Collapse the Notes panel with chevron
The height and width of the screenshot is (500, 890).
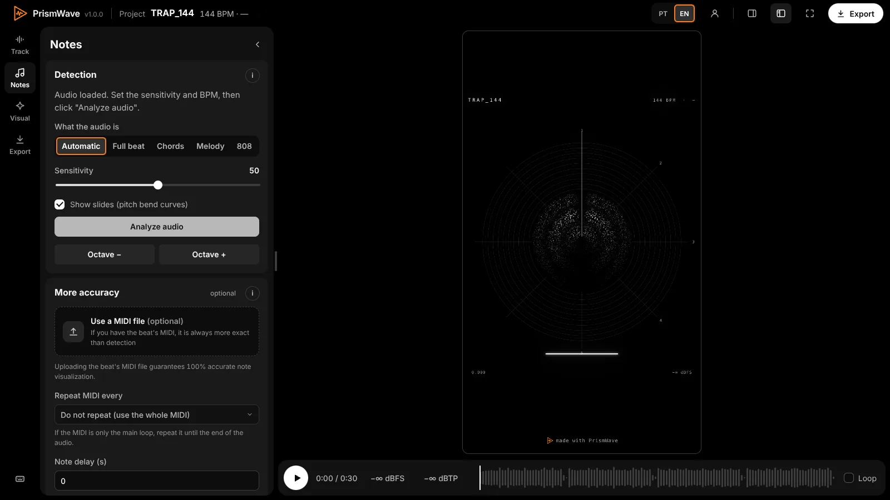[x=258, y=44]
